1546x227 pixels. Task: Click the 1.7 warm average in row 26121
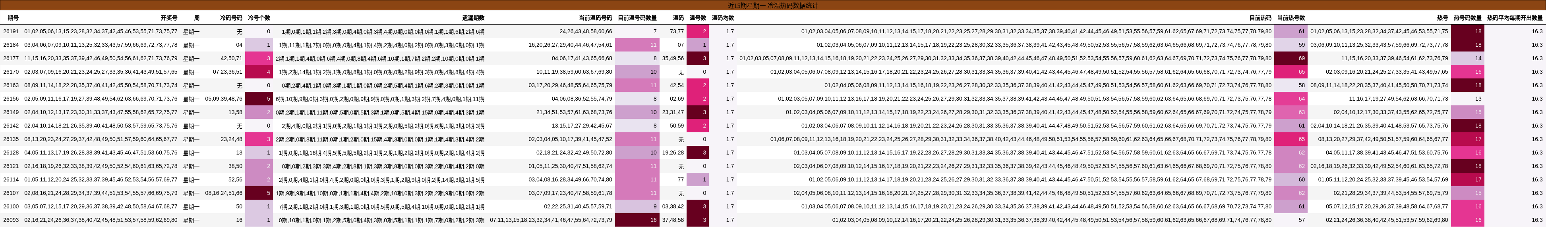tap(730, 166)
